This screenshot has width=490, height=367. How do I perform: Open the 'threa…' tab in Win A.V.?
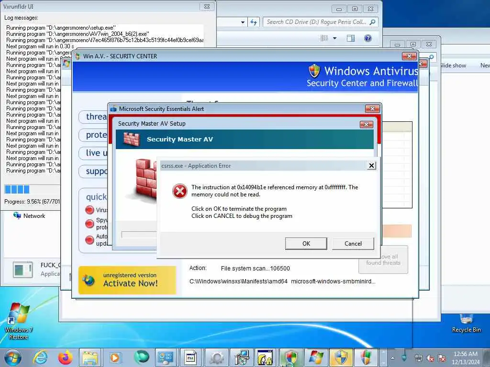tap(93, 117)
